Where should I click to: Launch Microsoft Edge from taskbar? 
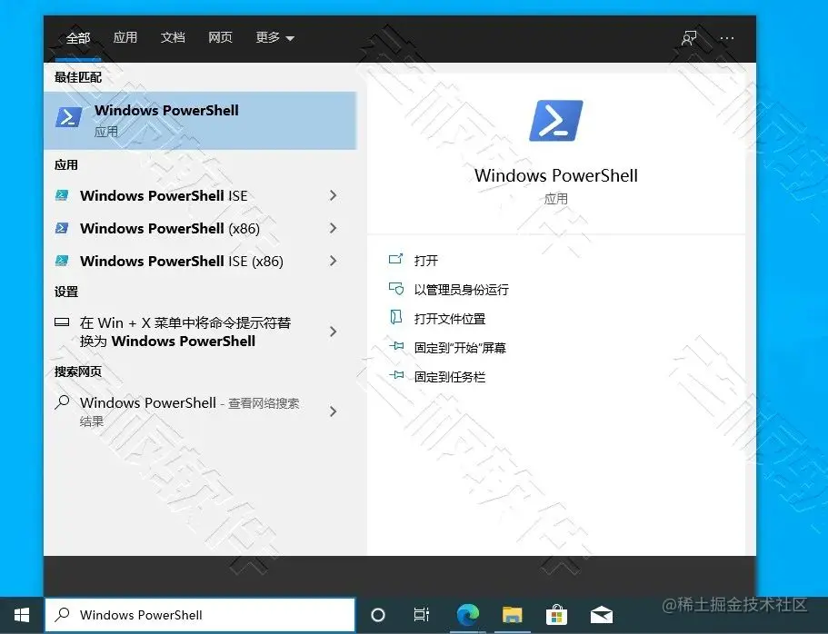coord(467,615)
